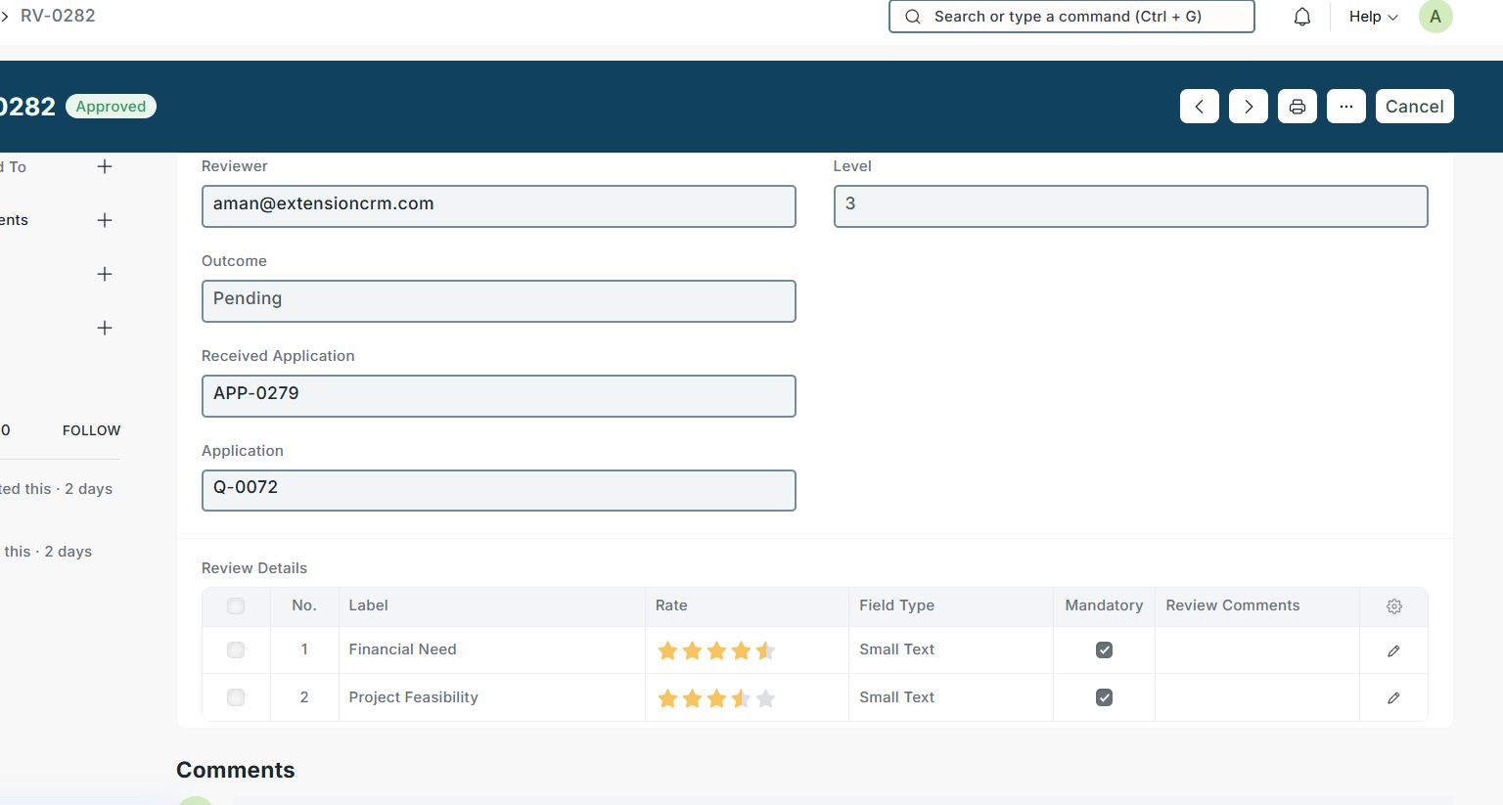Select the Project Feasibility row checkbox
The height and width of the screenshot is (805, 1503).
236,697
